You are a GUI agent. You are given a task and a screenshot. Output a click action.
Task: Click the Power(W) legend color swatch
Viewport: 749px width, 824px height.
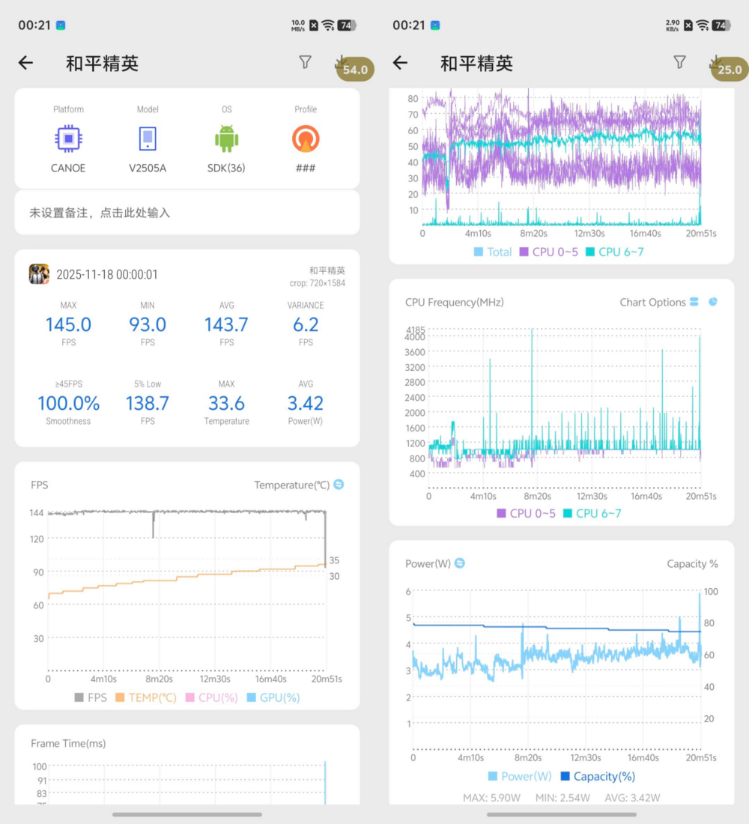pos(493,776)
